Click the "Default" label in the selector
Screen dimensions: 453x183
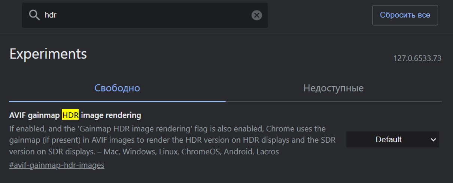(388, 139)
